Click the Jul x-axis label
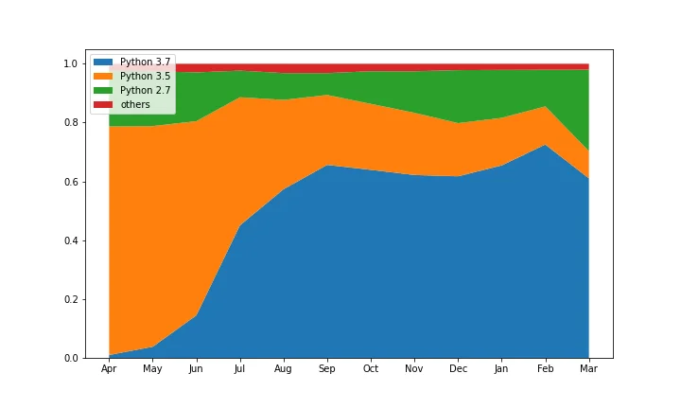The width and height of the screenshot is (681, 409). tap(239, 368)
